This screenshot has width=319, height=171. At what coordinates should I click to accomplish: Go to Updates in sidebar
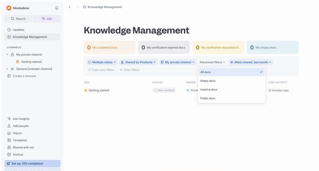pos(18,30)
